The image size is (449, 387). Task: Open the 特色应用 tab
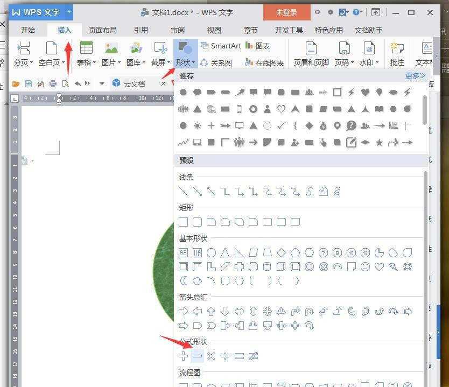click(x=329, y=30)
